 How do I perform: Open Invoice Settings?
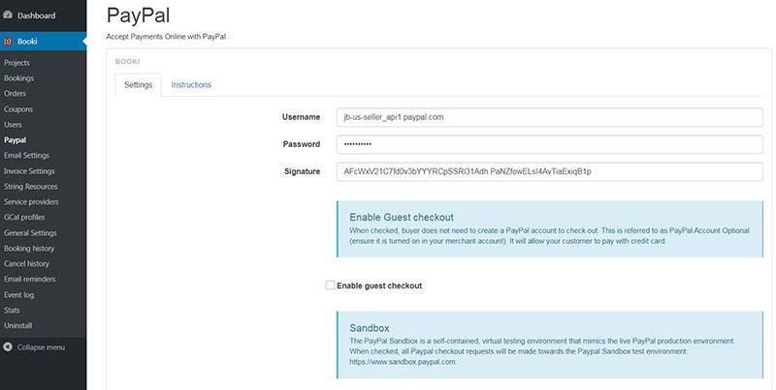point(29,171)
